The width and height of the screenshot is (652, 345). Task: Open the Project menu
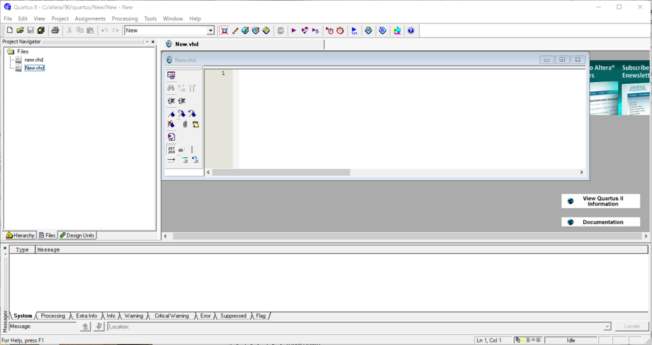tap(60, 18)
